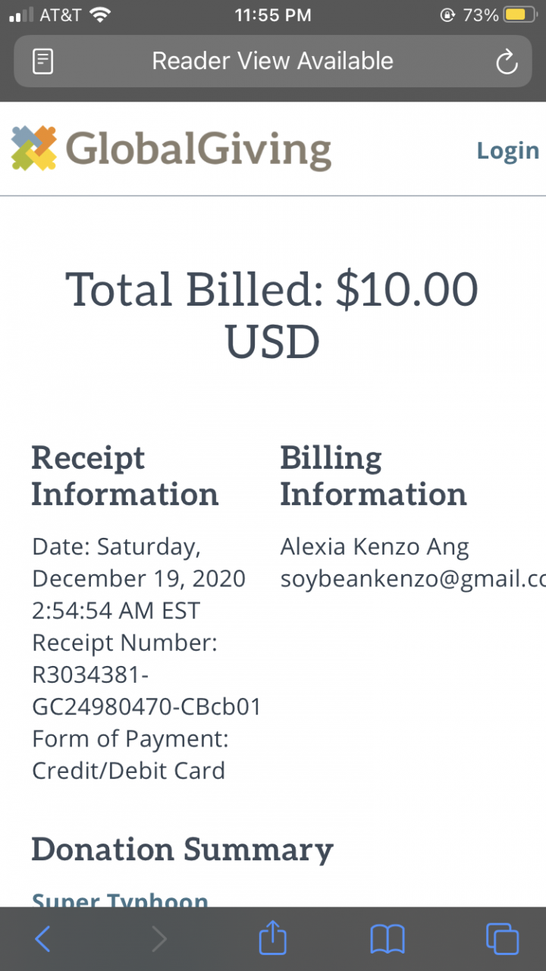546x971 pixels.
Task: Tap the Total Billed $10.00 heading
Action: click(x=273, y=315)
